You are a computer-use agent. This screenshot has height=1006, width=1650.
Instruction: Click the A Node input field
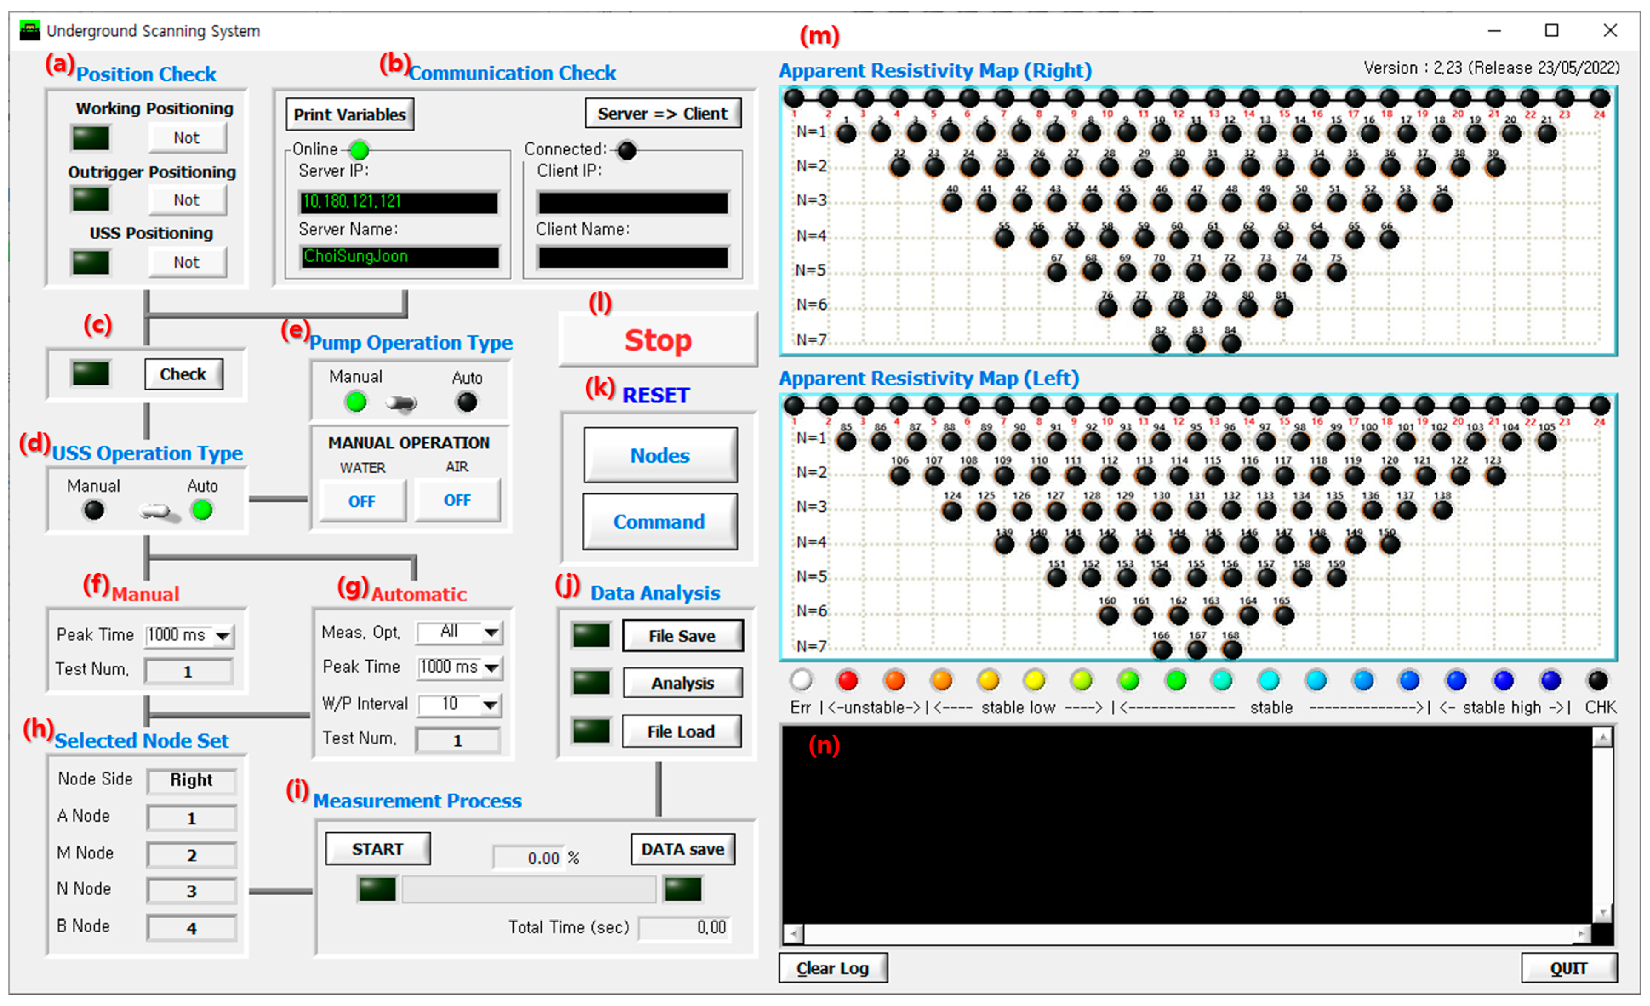point(191,818)
